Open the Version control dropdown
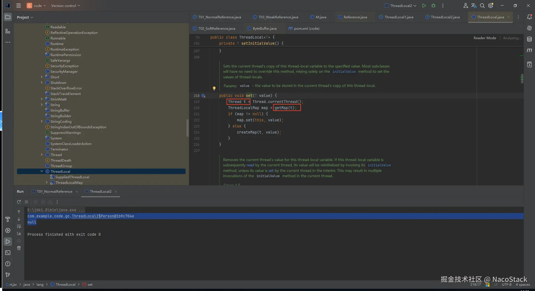The image size is (535, 291). click(65, 6)
